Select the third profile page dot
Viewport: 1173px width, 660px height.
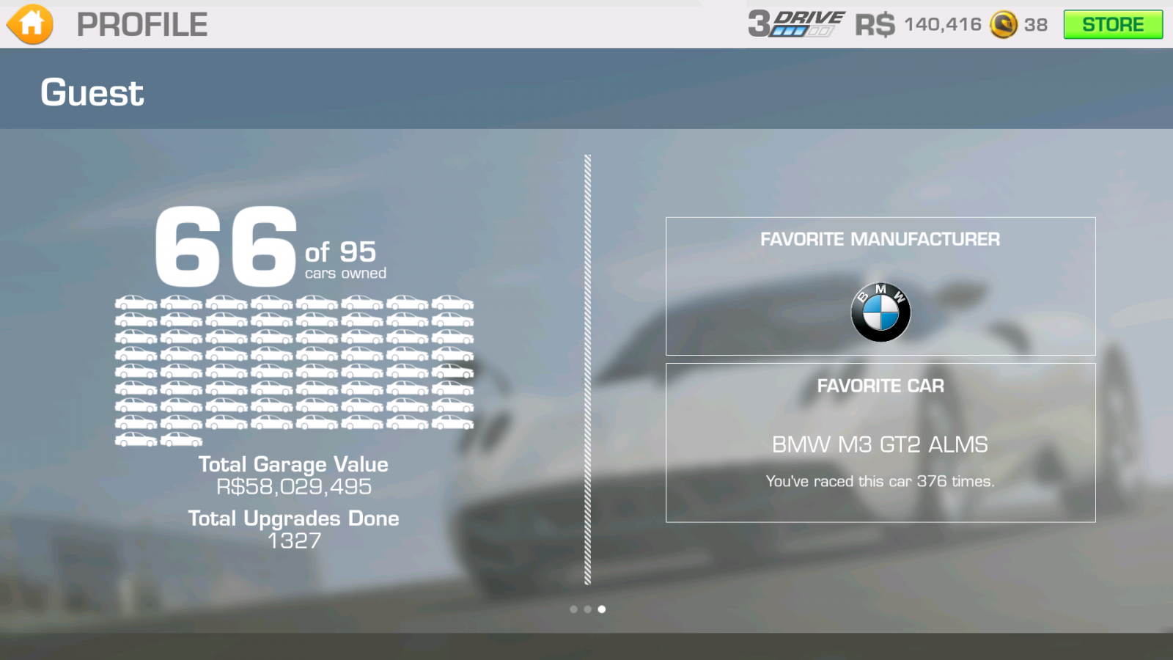pos(602,609)
